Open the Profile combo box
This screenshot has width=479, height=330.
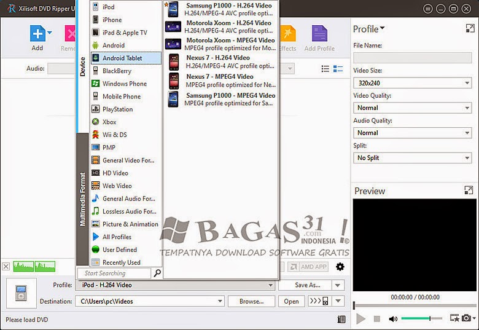pyautogui.click(x=175, y=285)
